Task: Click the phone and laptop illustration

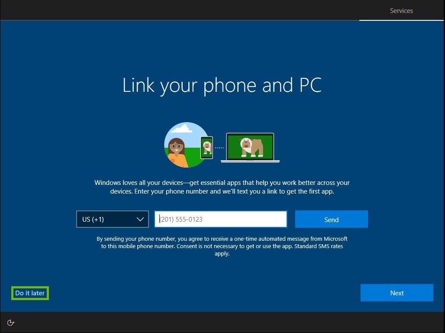Action: (222, 145)
